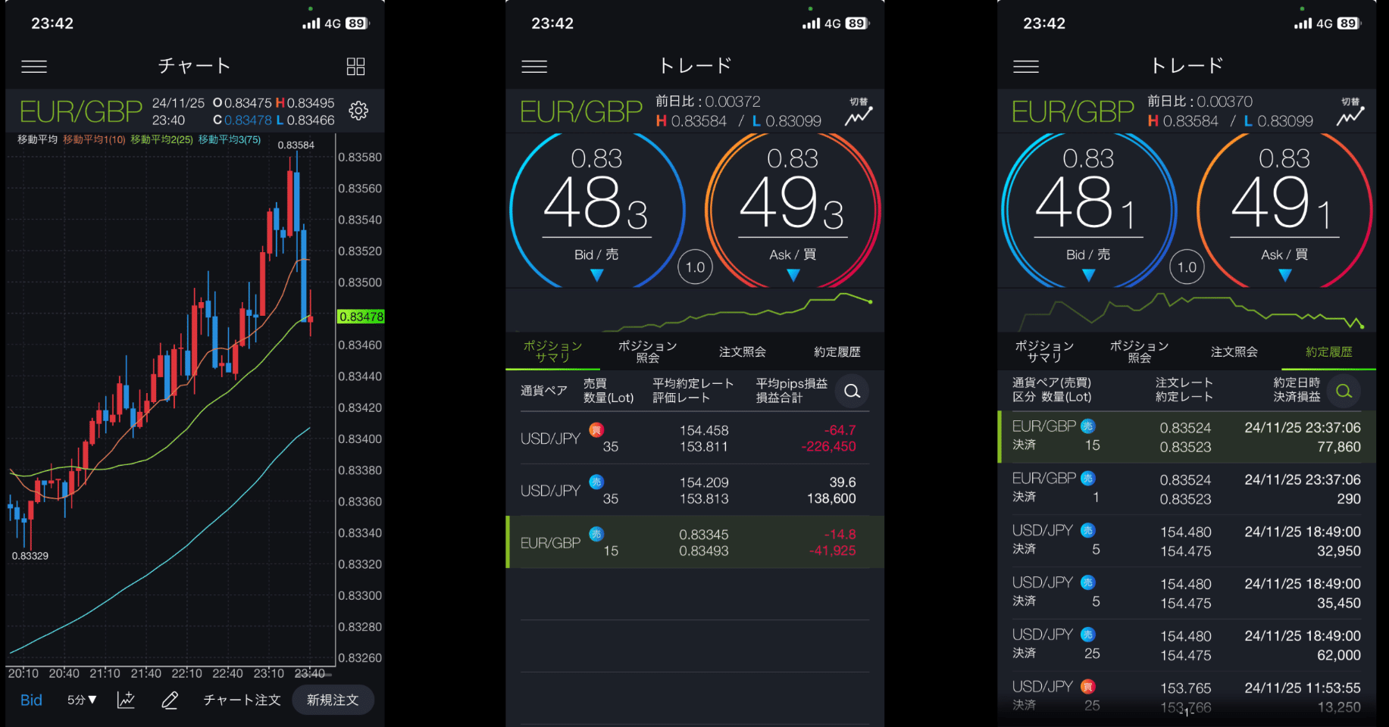Open the EUR/GBP currency pair selector
The image size is (1389, 727).
[x=580, y=111]
